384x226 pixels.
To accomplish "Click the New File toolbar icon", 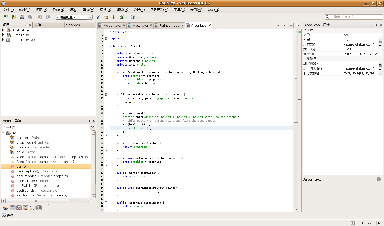I will [6, 17].
